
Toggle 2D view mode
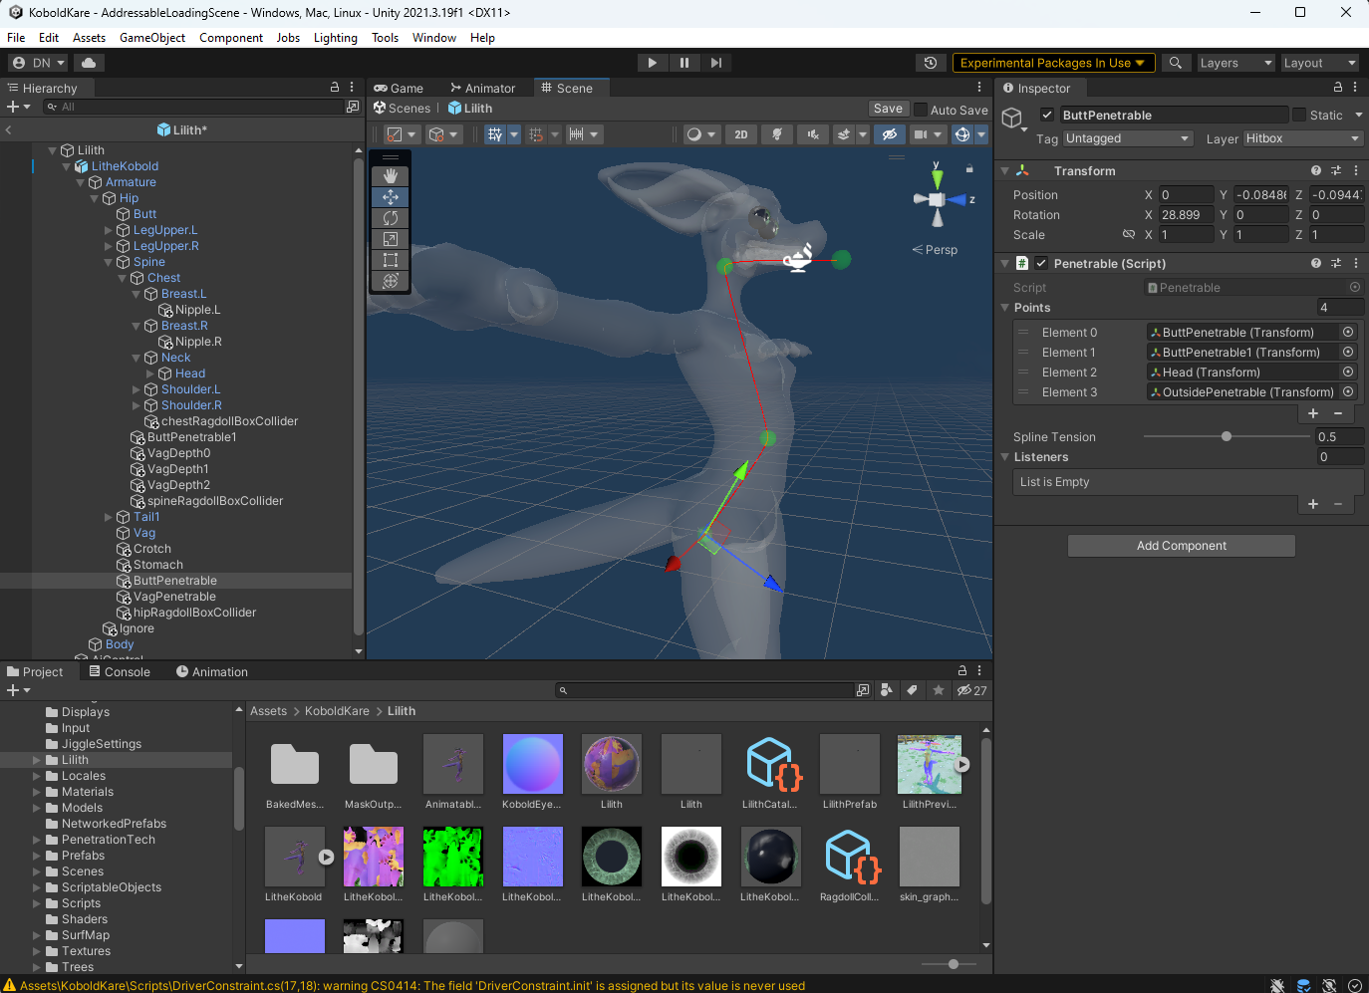click(741, 134)
